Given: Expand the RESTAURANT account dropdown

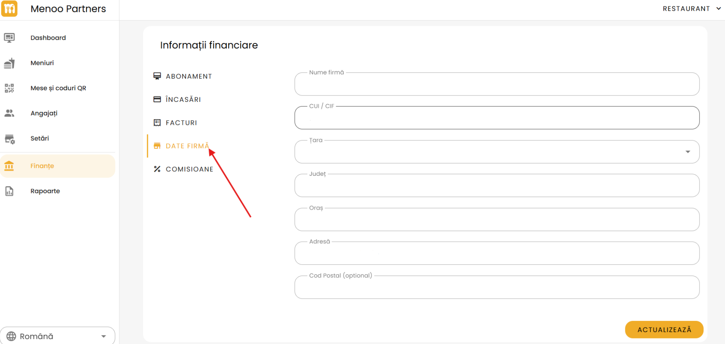Looking at the screenshot, I should click(x=691, y=9).
